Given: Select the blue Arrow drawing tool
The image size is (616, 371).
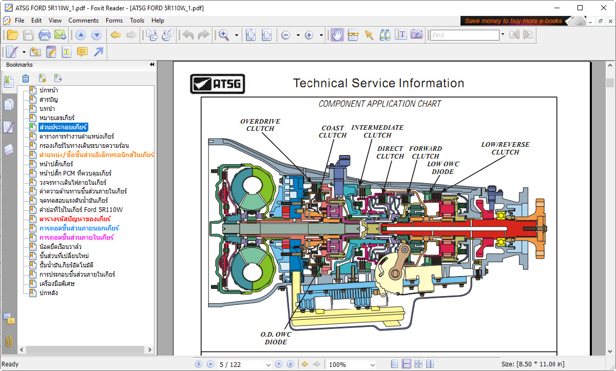Looking at the screenshot, I should 98,52.
